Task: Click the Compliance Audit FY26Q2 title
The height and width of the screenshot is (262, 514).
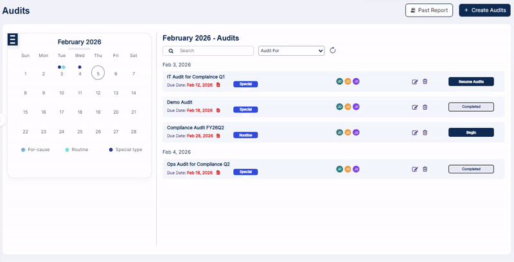Action: coord(195,128)
